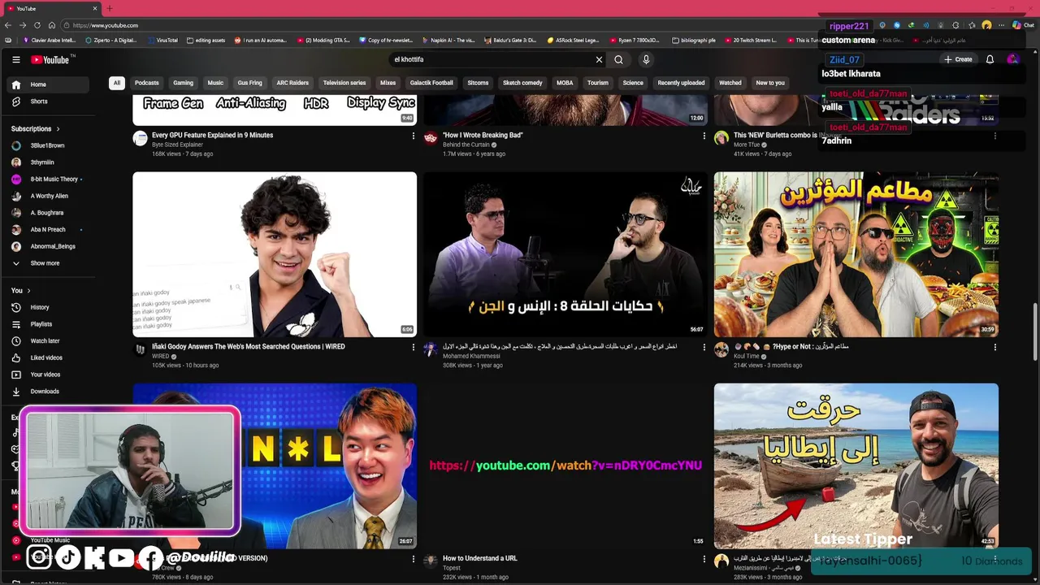Click the magnifier search button
Screen dimensions: 1040x585
coord(618,59)
